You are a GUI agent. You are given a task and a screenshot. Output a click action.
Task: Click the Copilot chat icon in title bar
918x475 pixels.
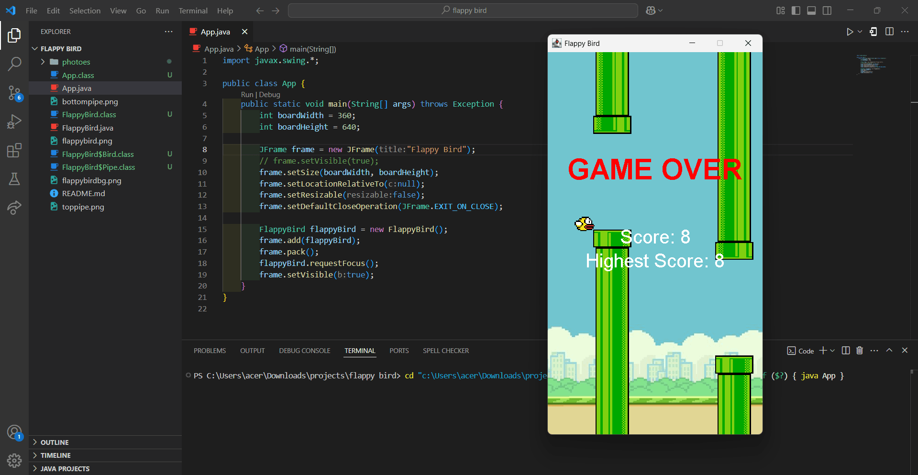[x=651, y=11]
